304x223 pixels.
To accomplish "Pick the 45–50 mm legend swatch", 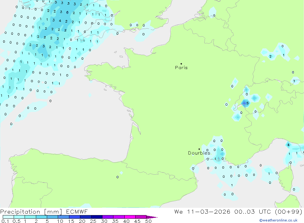I will [141, 217].
